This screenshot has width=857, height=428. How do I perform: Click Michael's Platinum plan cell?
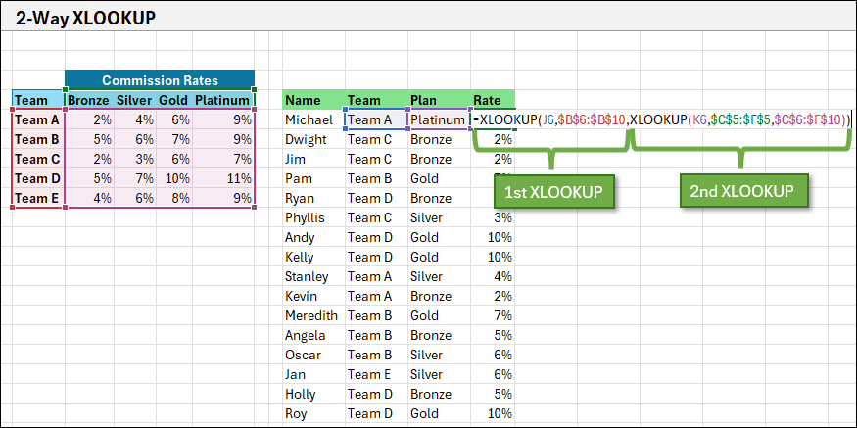[x=438, y=119]
